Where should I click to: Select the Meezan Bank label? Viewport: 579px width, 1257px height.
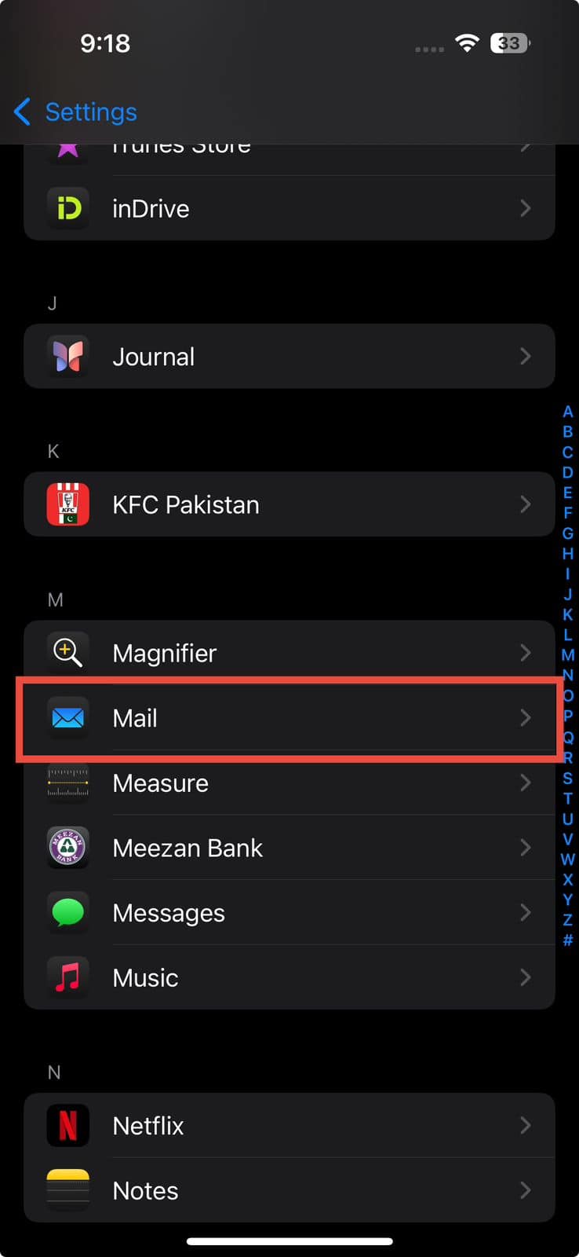(188, 848)
